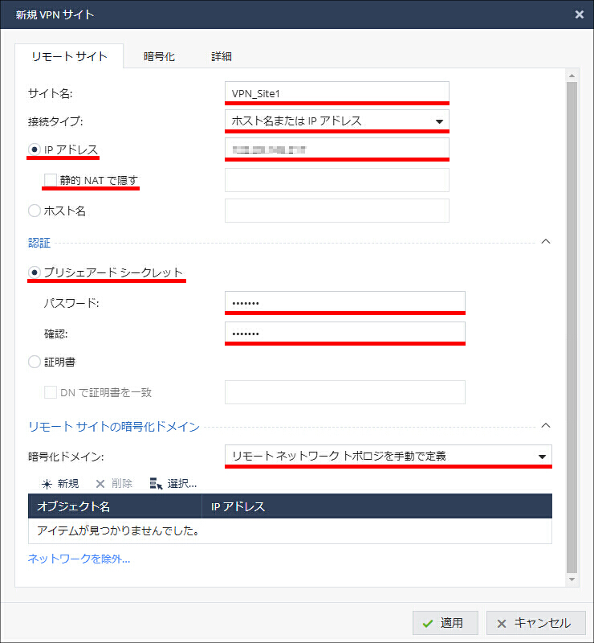
Task: Collapse リモート サイトの暗号化ドメイン section
Action: (546, 426)
